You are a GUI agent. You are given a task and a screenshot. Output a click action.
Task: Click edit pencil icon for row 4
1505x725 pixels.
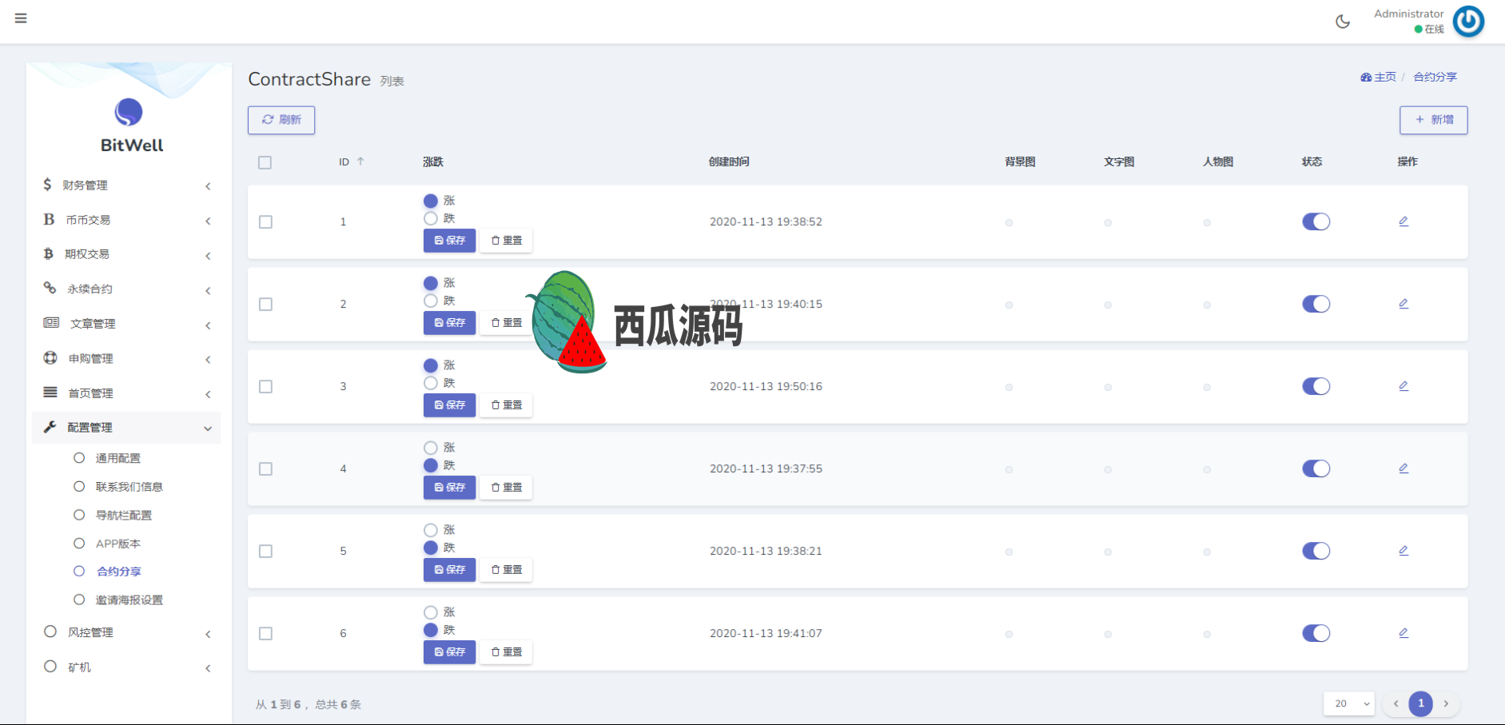pyautogui.click(x=1403, y=468)
